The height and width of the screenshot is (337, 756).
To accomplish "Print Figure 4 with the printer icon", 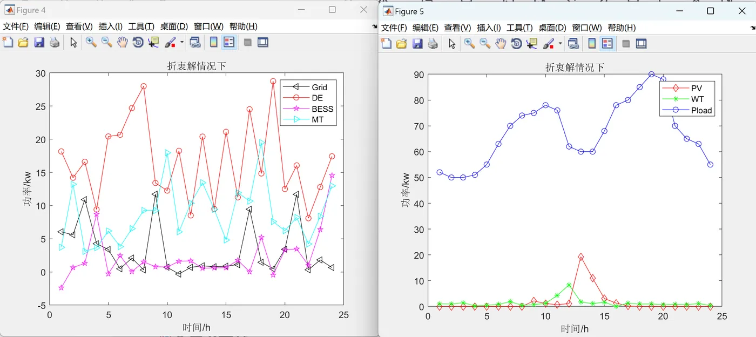I will coord(55,42).
